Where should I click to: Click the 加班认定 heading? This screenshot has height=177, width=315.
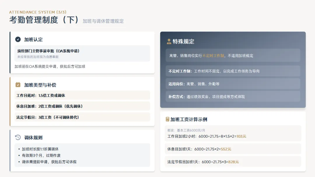pyautogui.click(x=33, y=40)
